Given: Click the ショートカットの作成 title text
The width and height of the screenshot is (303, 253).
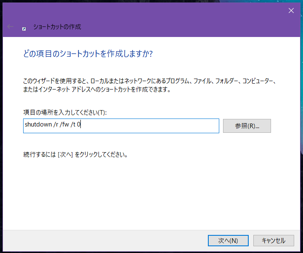Looking at the screenshot, I should [x=57, y=27].
